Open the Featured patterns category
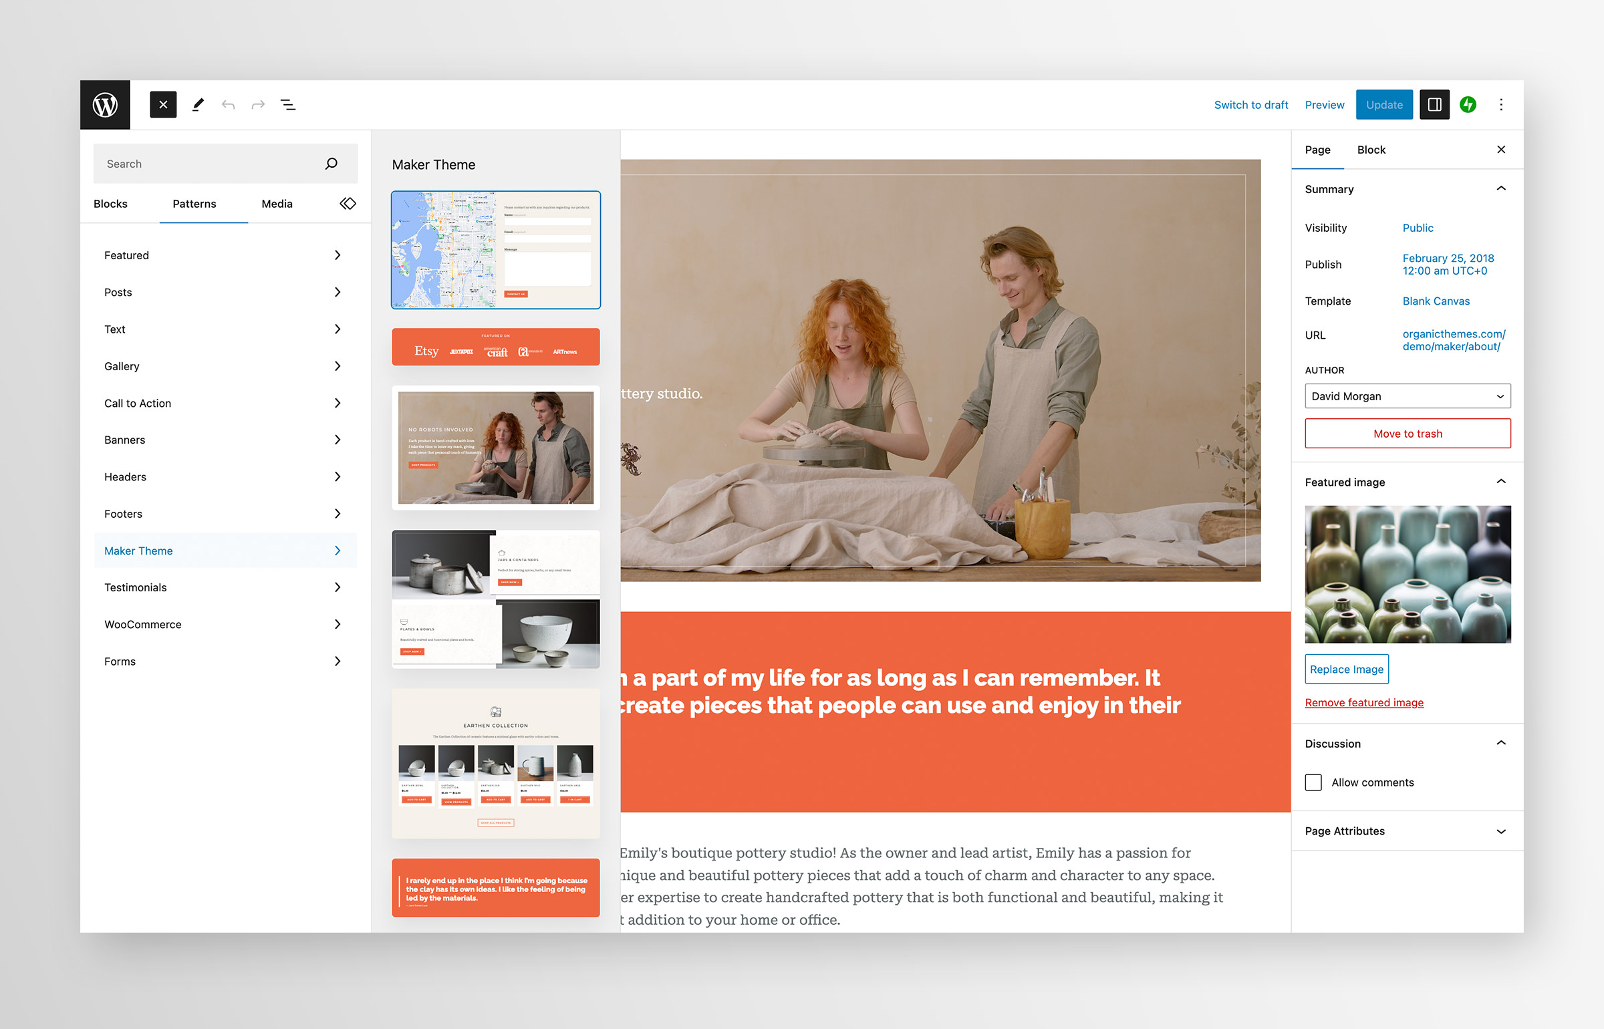 click(x=225, y=255)
